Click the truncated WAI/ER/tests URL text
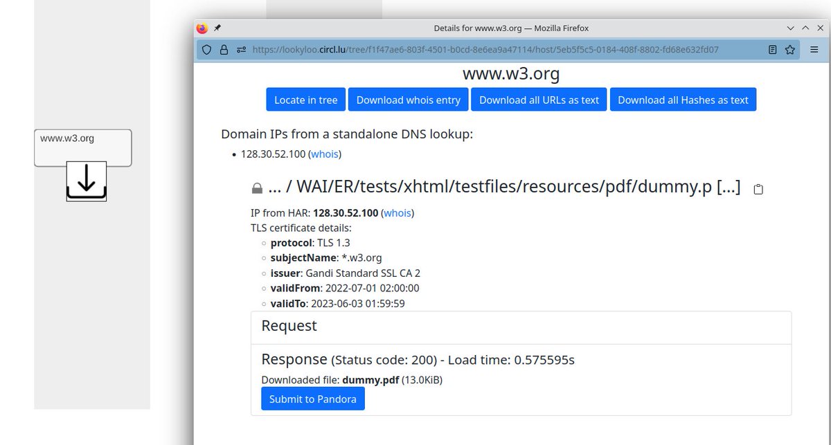Viewport: 831px width, 445px height. [504, 187]
